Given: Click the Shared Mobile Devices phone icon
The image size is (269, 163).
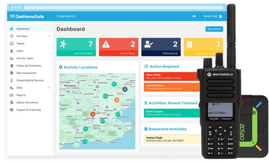Looking at the screenshot, I should (12, 80).
